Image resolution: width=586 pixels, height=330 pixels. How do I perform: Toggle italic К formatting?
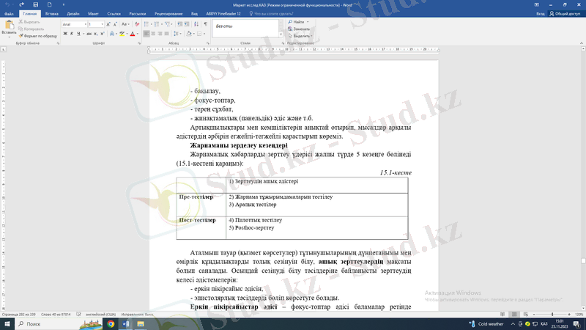[72, 34]
